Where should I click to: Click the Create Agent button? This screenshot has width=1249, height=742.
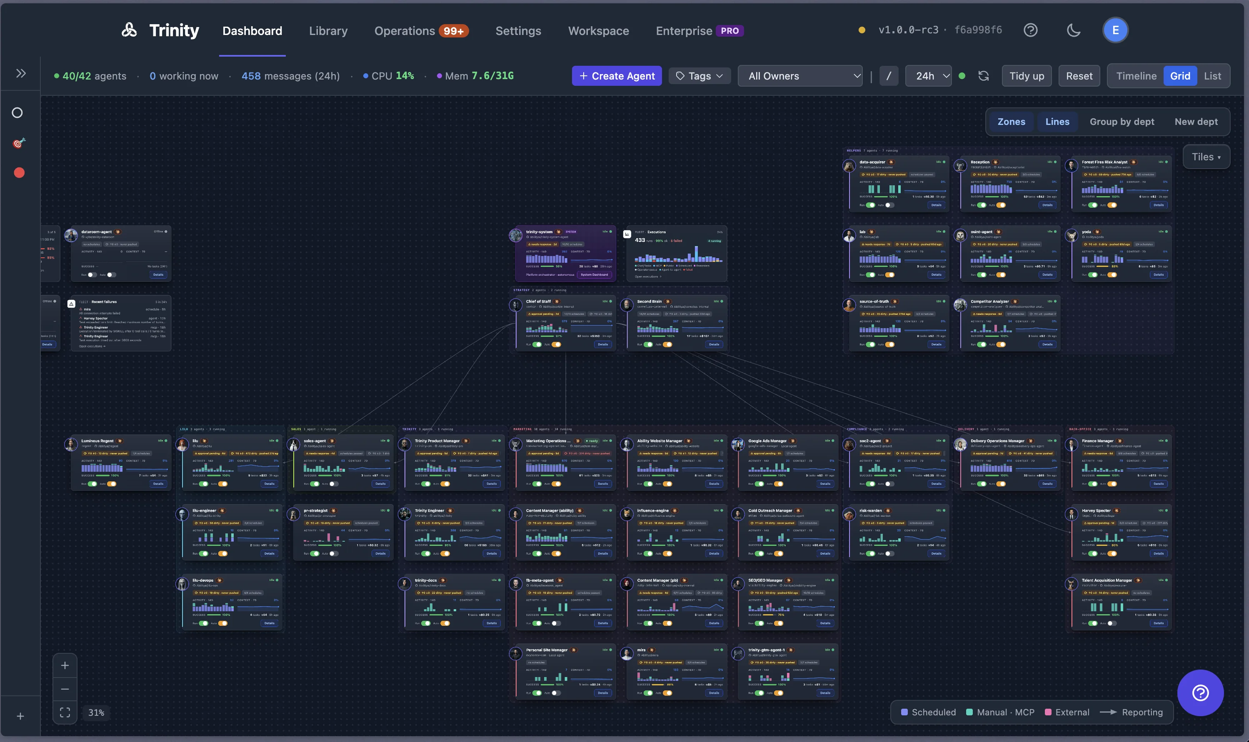coord(617,76)
